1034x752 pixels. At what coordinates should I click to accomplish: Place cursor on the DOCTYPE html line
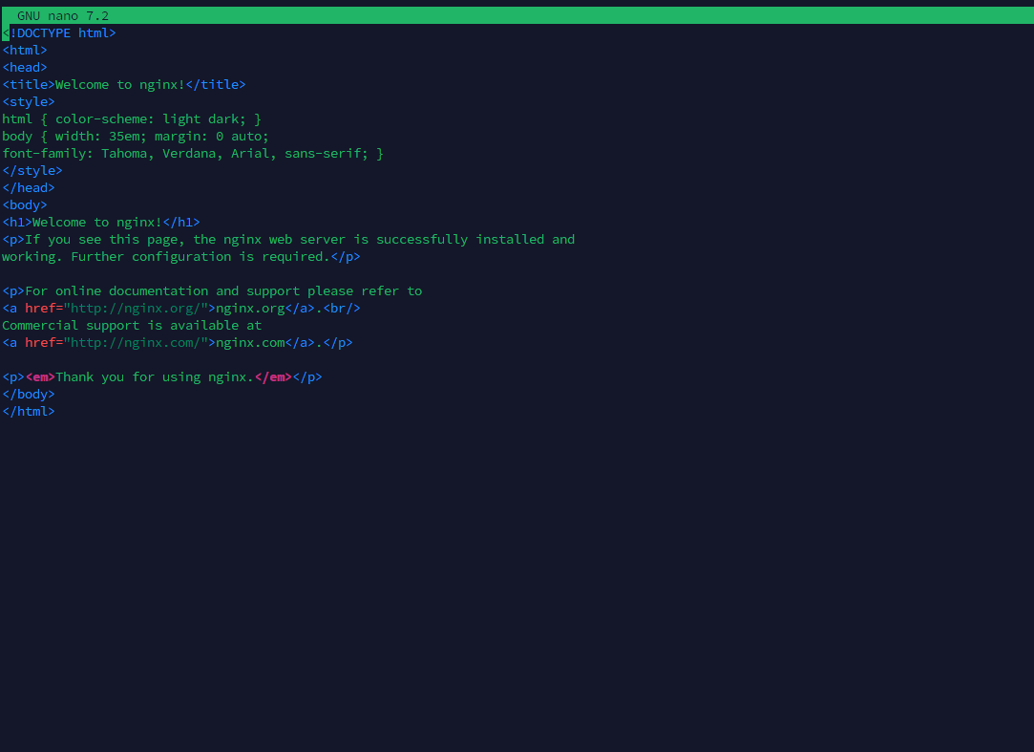tap(59, 33)
